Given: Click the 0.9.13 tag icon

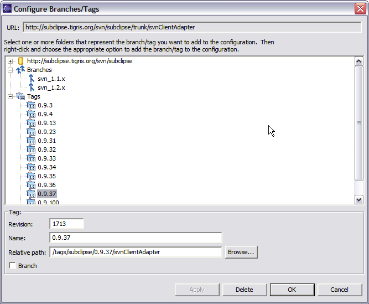Looking at the screenshot, I should [31, 123].
